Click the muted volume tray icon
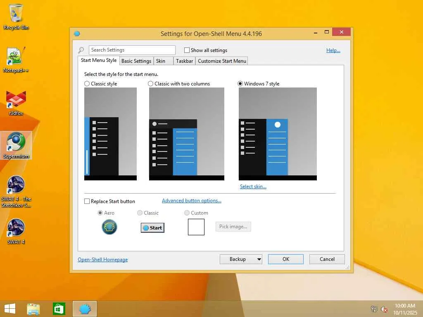This screenshot has width=423, height=317. click(x=384, y=309)
